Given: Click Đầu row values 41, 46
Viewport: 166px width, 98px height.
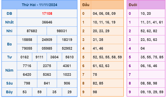Looking at the screenshot, I should (x=98, y=48).
